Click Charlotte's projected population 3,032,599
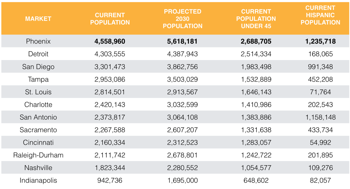 point(183,104)
